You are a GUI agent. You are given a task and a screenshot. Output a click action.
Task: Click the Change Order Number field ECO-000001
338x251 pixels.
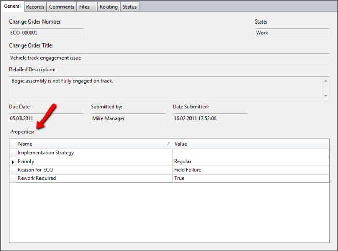point(46,33)
